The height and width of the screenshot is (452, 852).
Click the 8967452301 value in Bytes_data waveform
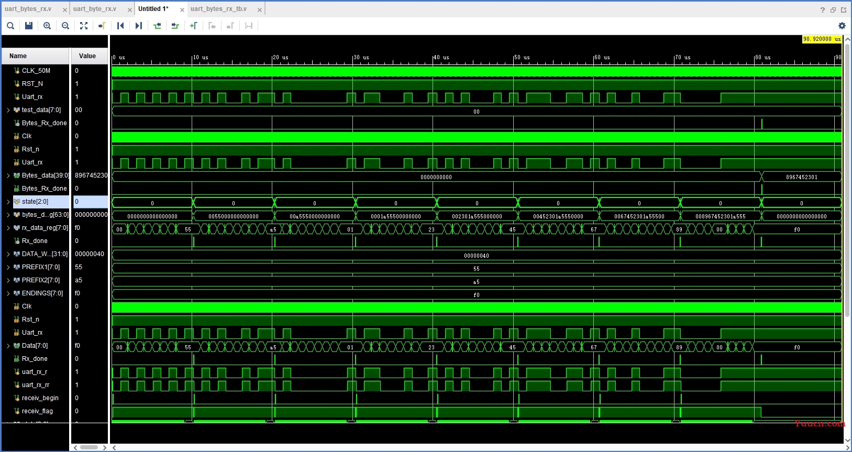click(801, 177)
